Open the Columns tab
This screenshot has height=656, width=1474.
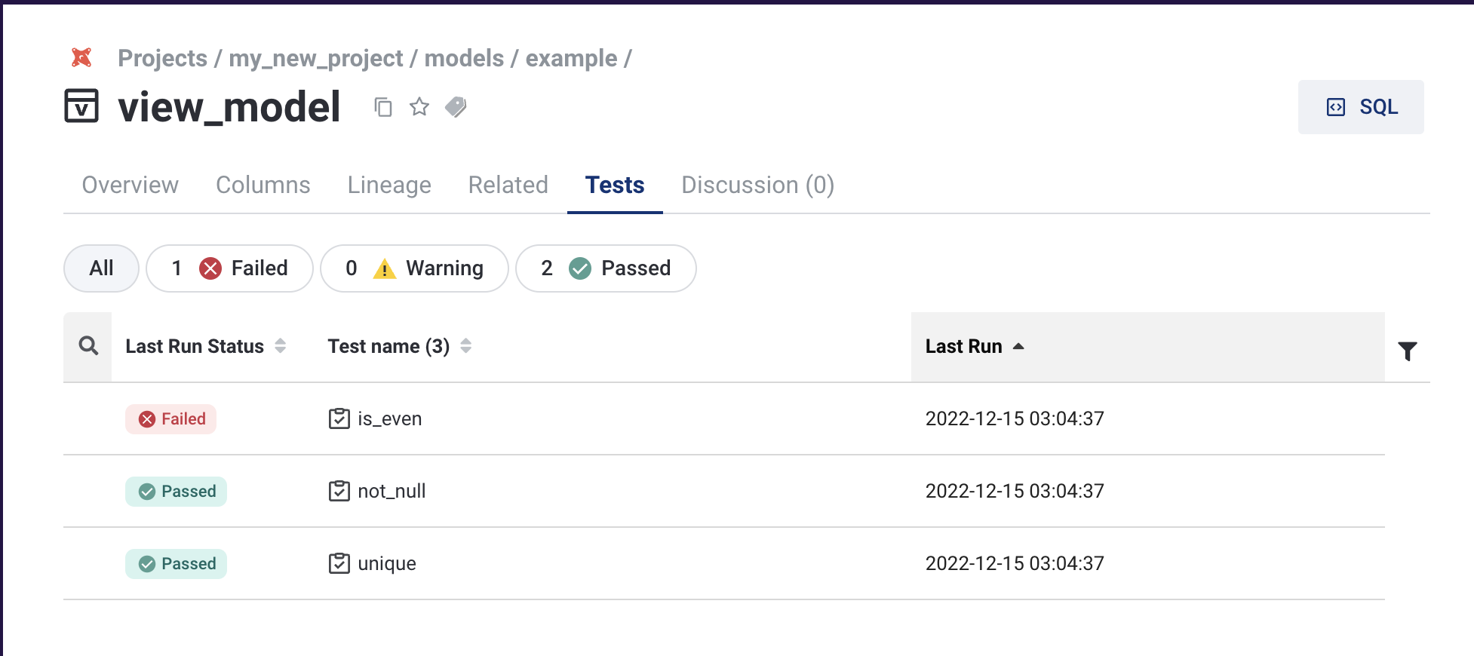tap(263, 185)
